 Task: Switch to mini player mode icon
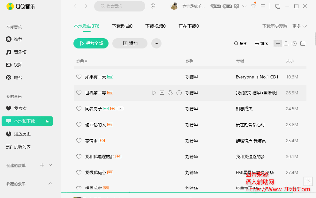coord(277,6)
